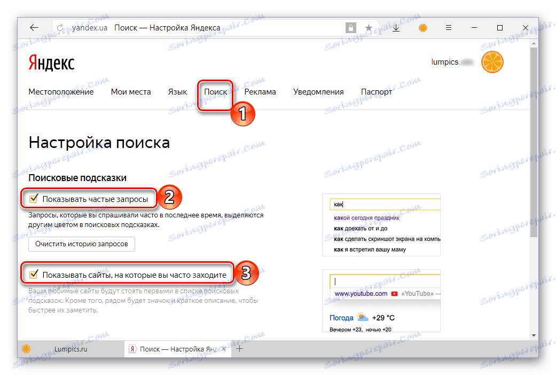556x375 pixels.
Task: Click the empty search preview field
Action: tap(385, 281)
